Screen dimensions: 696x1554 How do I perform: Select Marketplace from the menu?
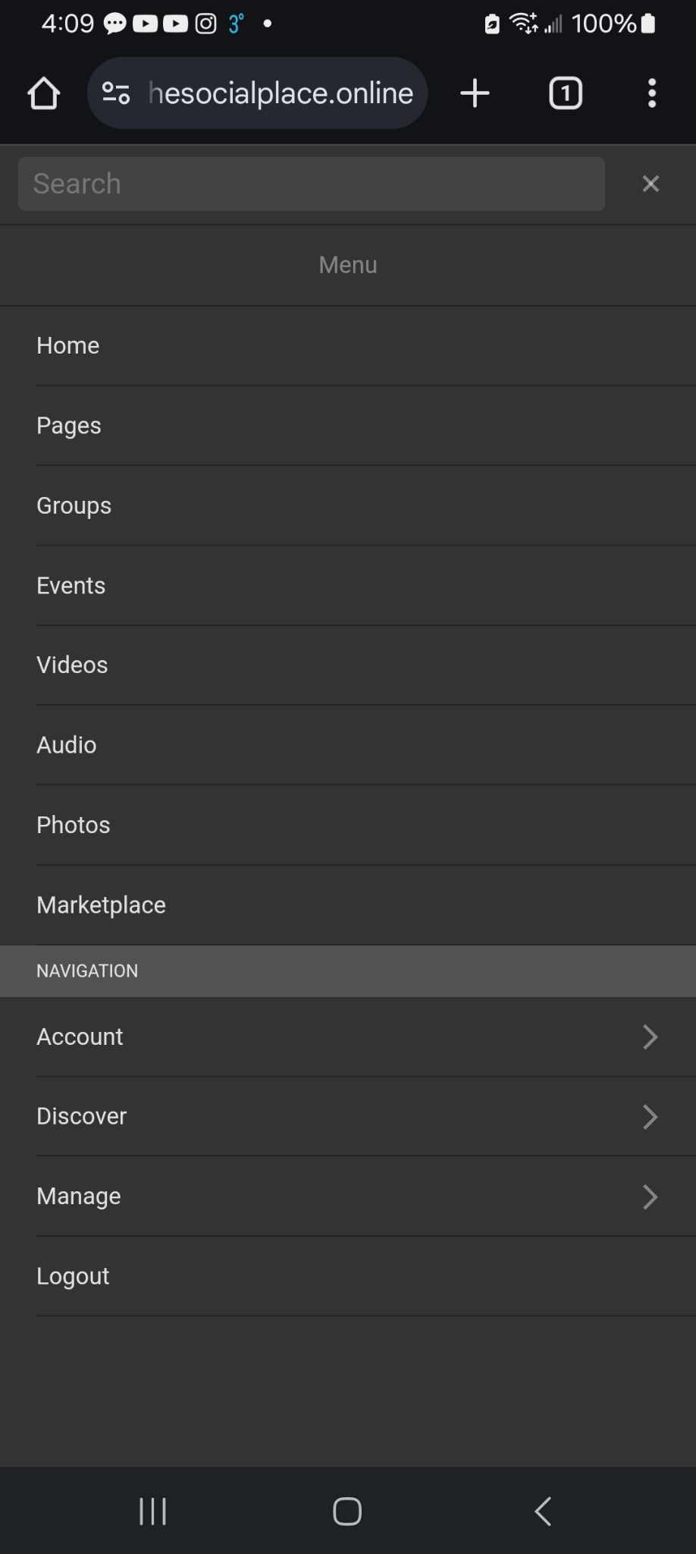click(x=101, y=904)
